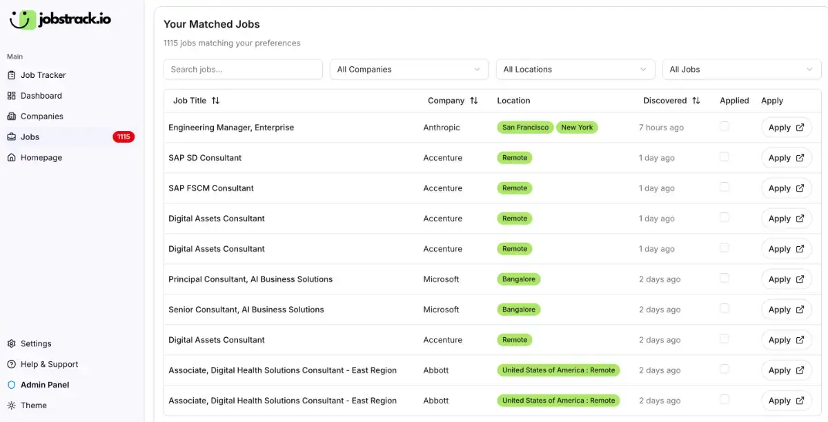Screen dimensions: 828x422
Task: Click the Search jobs input field
Action: 243,70
